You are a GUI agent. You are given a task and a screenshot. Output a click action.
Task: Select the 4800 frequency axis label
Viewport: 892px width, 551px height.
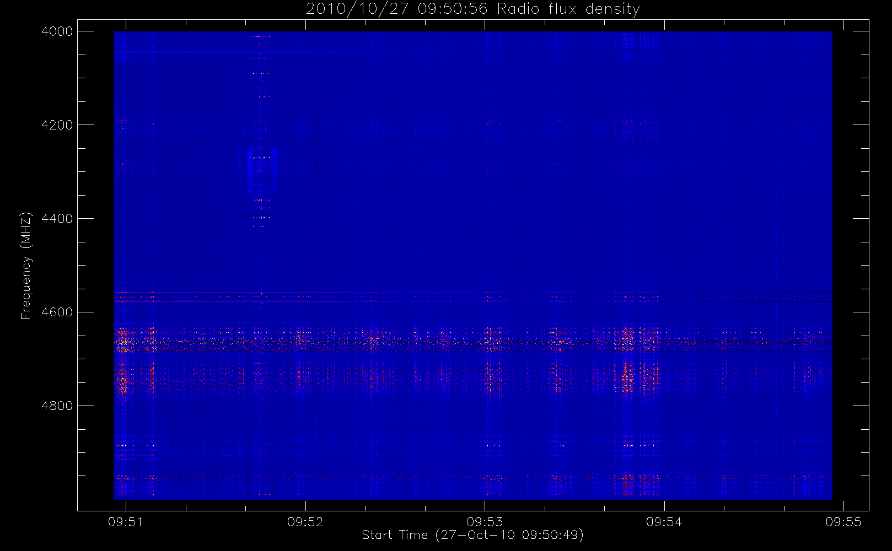[x=57, y=406]
